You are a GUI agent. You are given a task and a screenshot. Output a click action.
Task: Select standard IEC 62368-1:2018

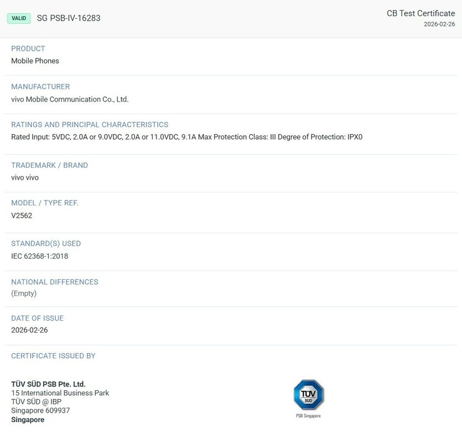tap(39, 256)
